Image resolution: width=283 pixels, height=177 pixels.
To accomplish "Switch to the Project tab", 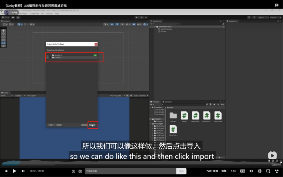I will coord(154,102).
